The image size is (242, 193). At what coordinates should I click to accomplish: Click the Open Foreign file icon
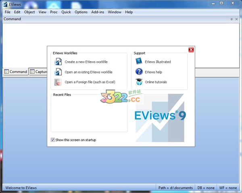click(58, 82)
